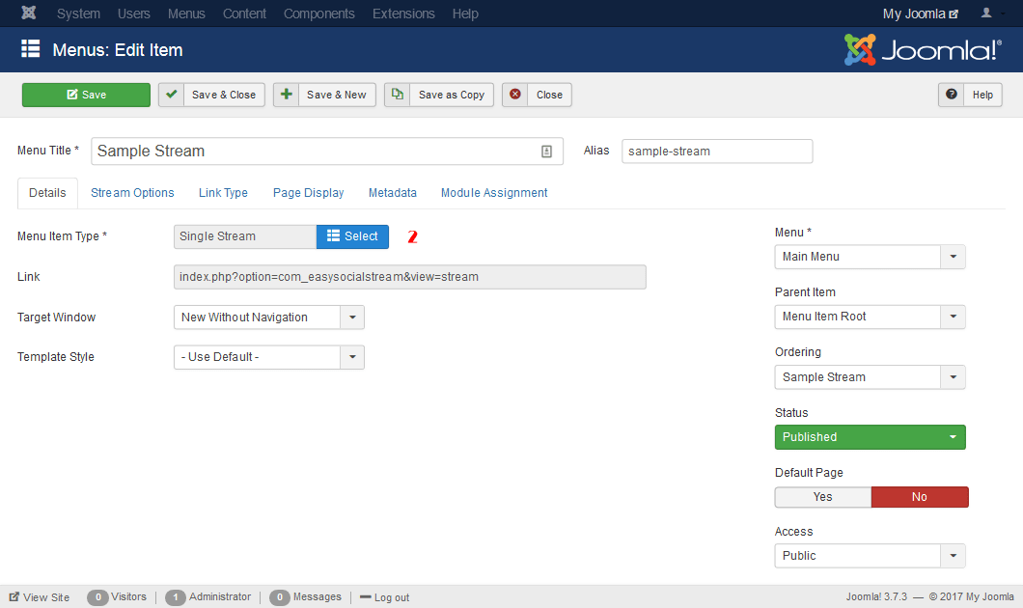Click the Joomla! logo in header
This screenshot has width=1023, height=608.
(x=923, y=49)
